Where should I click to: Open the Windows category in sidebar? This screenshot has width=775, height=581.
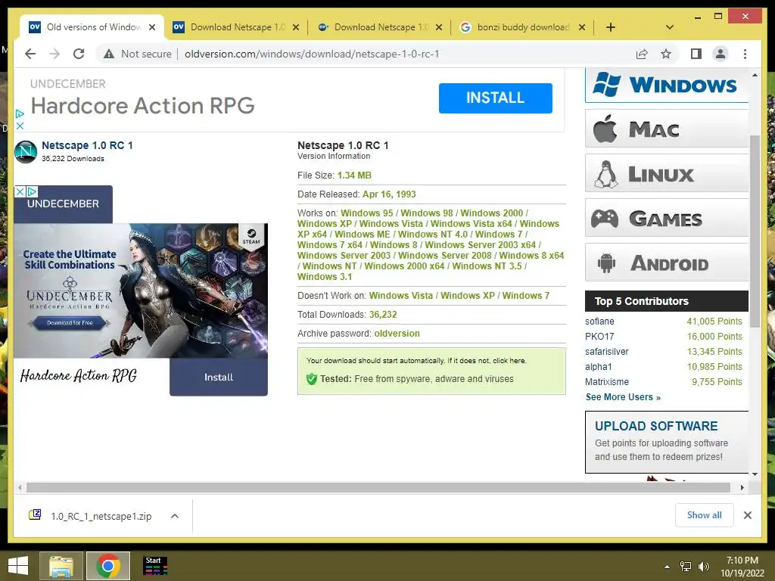pos(666,85)
